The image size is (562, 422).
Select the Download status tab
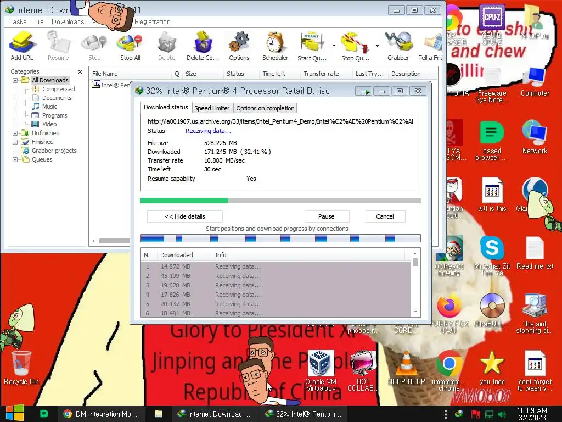coord(166,107)
